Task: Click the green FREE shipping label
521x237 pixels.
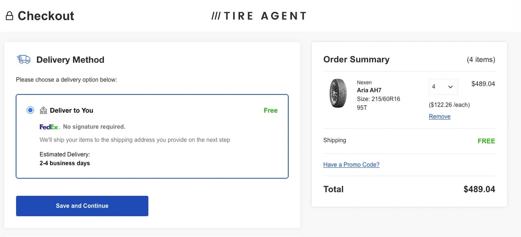Action: (x=486, y=141)
